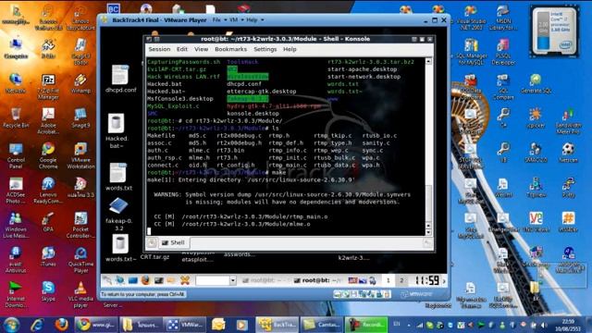Click the vmware logo in status bar
The height and width of the screenshot is (333, 592).
(416, 294)
